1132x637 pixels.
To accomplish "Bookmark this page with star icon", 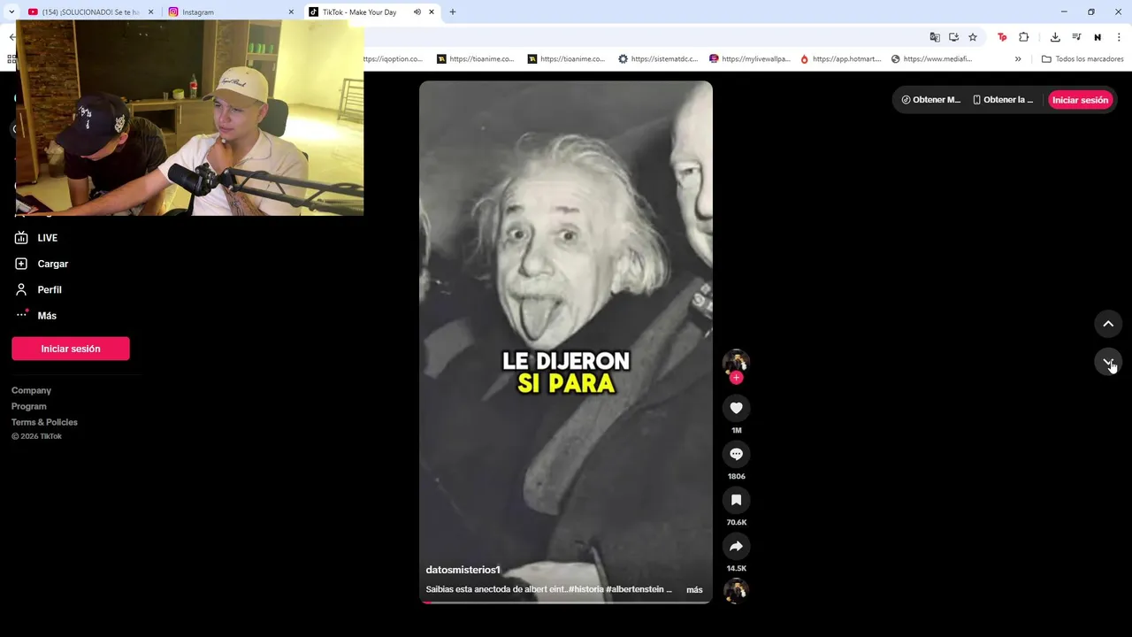I will coord(973,37).
